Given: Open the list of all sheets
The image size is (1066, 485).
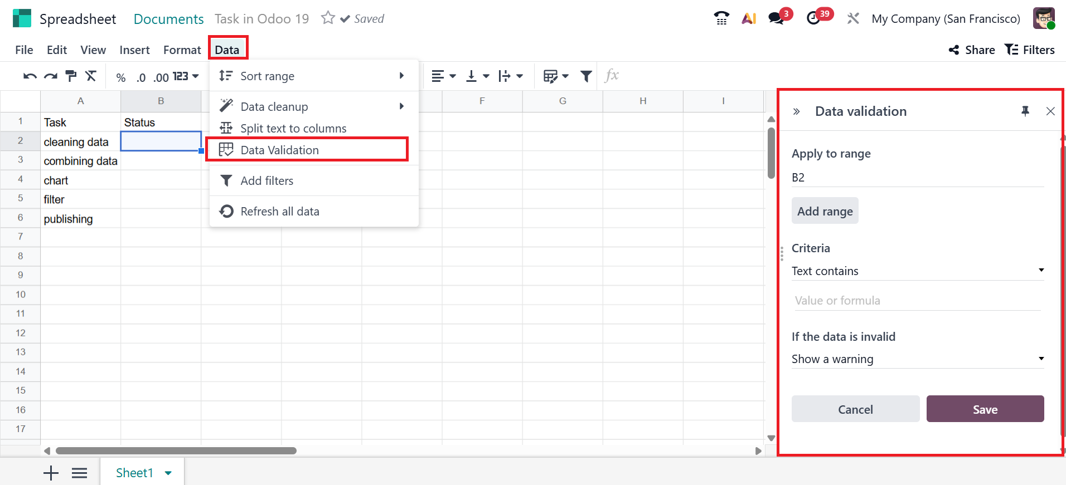Looking at the screenshot, I should click(x=80, y=473).
